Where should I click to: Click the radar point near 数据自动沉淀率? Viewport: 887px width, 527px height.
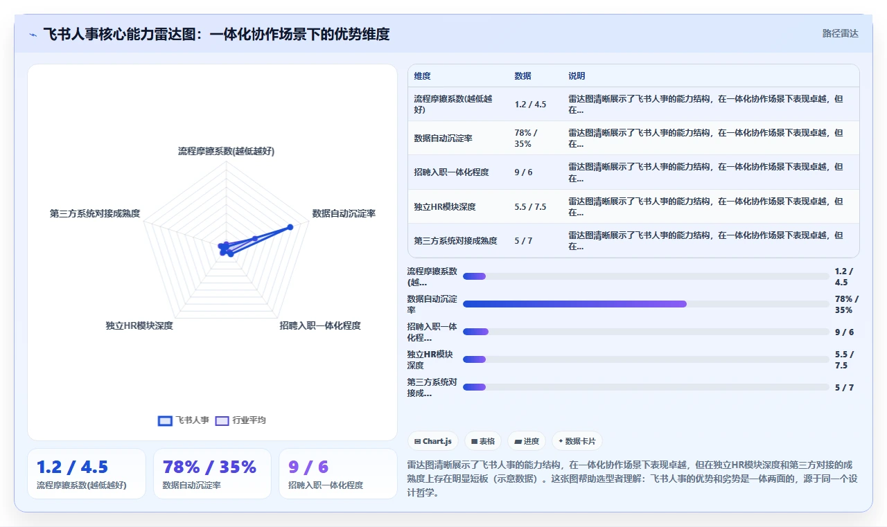point(290,227)
